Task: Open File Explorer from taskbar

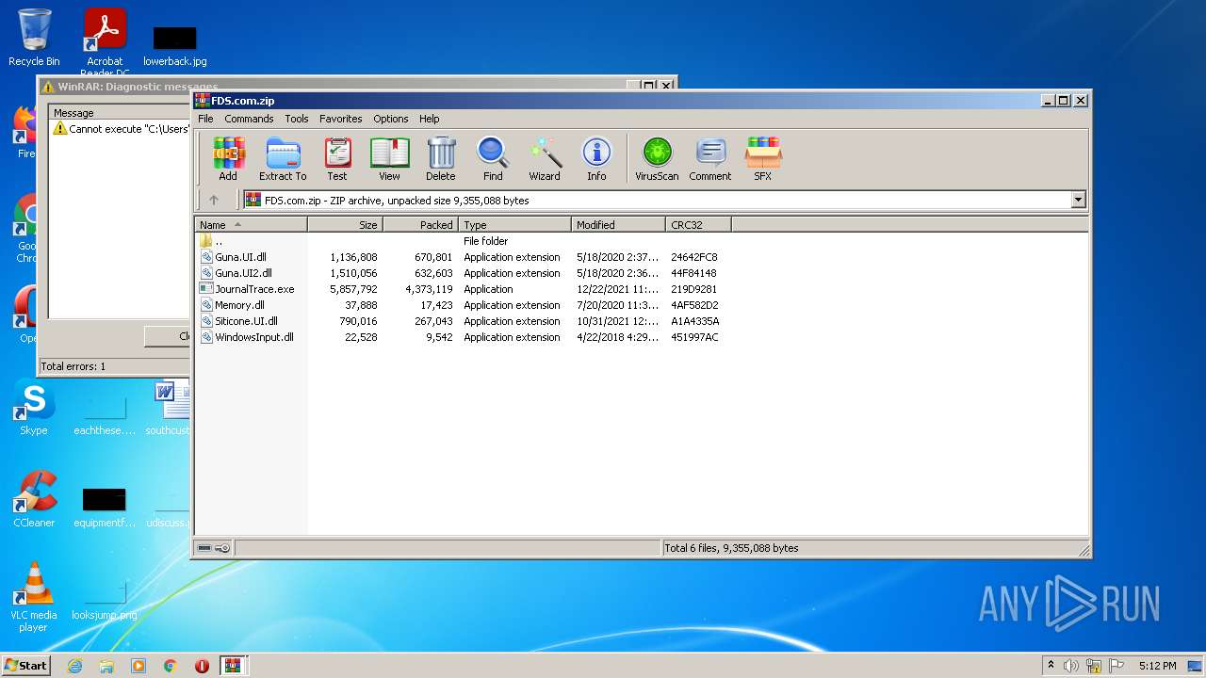Action: [106, 666]
